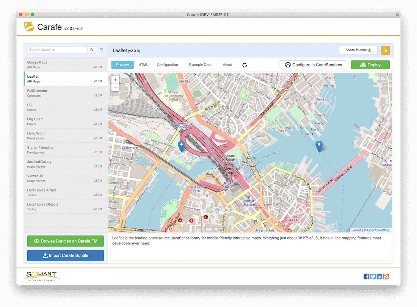Select the blue map marker near Community College
Image resolution: width=417 pixels, height=307 pixels.
point(182,145)
